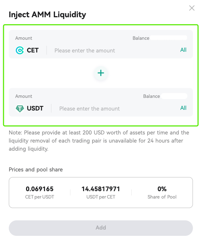Click the Inject AMM Liquidity title
Viewport: 201px width, 245px height.
[48, 15]
